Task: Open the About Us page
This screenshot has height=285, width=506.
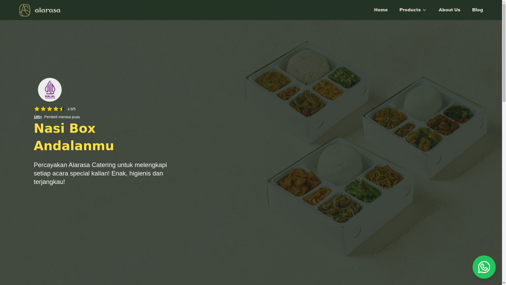Action: [x=449, y=10]
